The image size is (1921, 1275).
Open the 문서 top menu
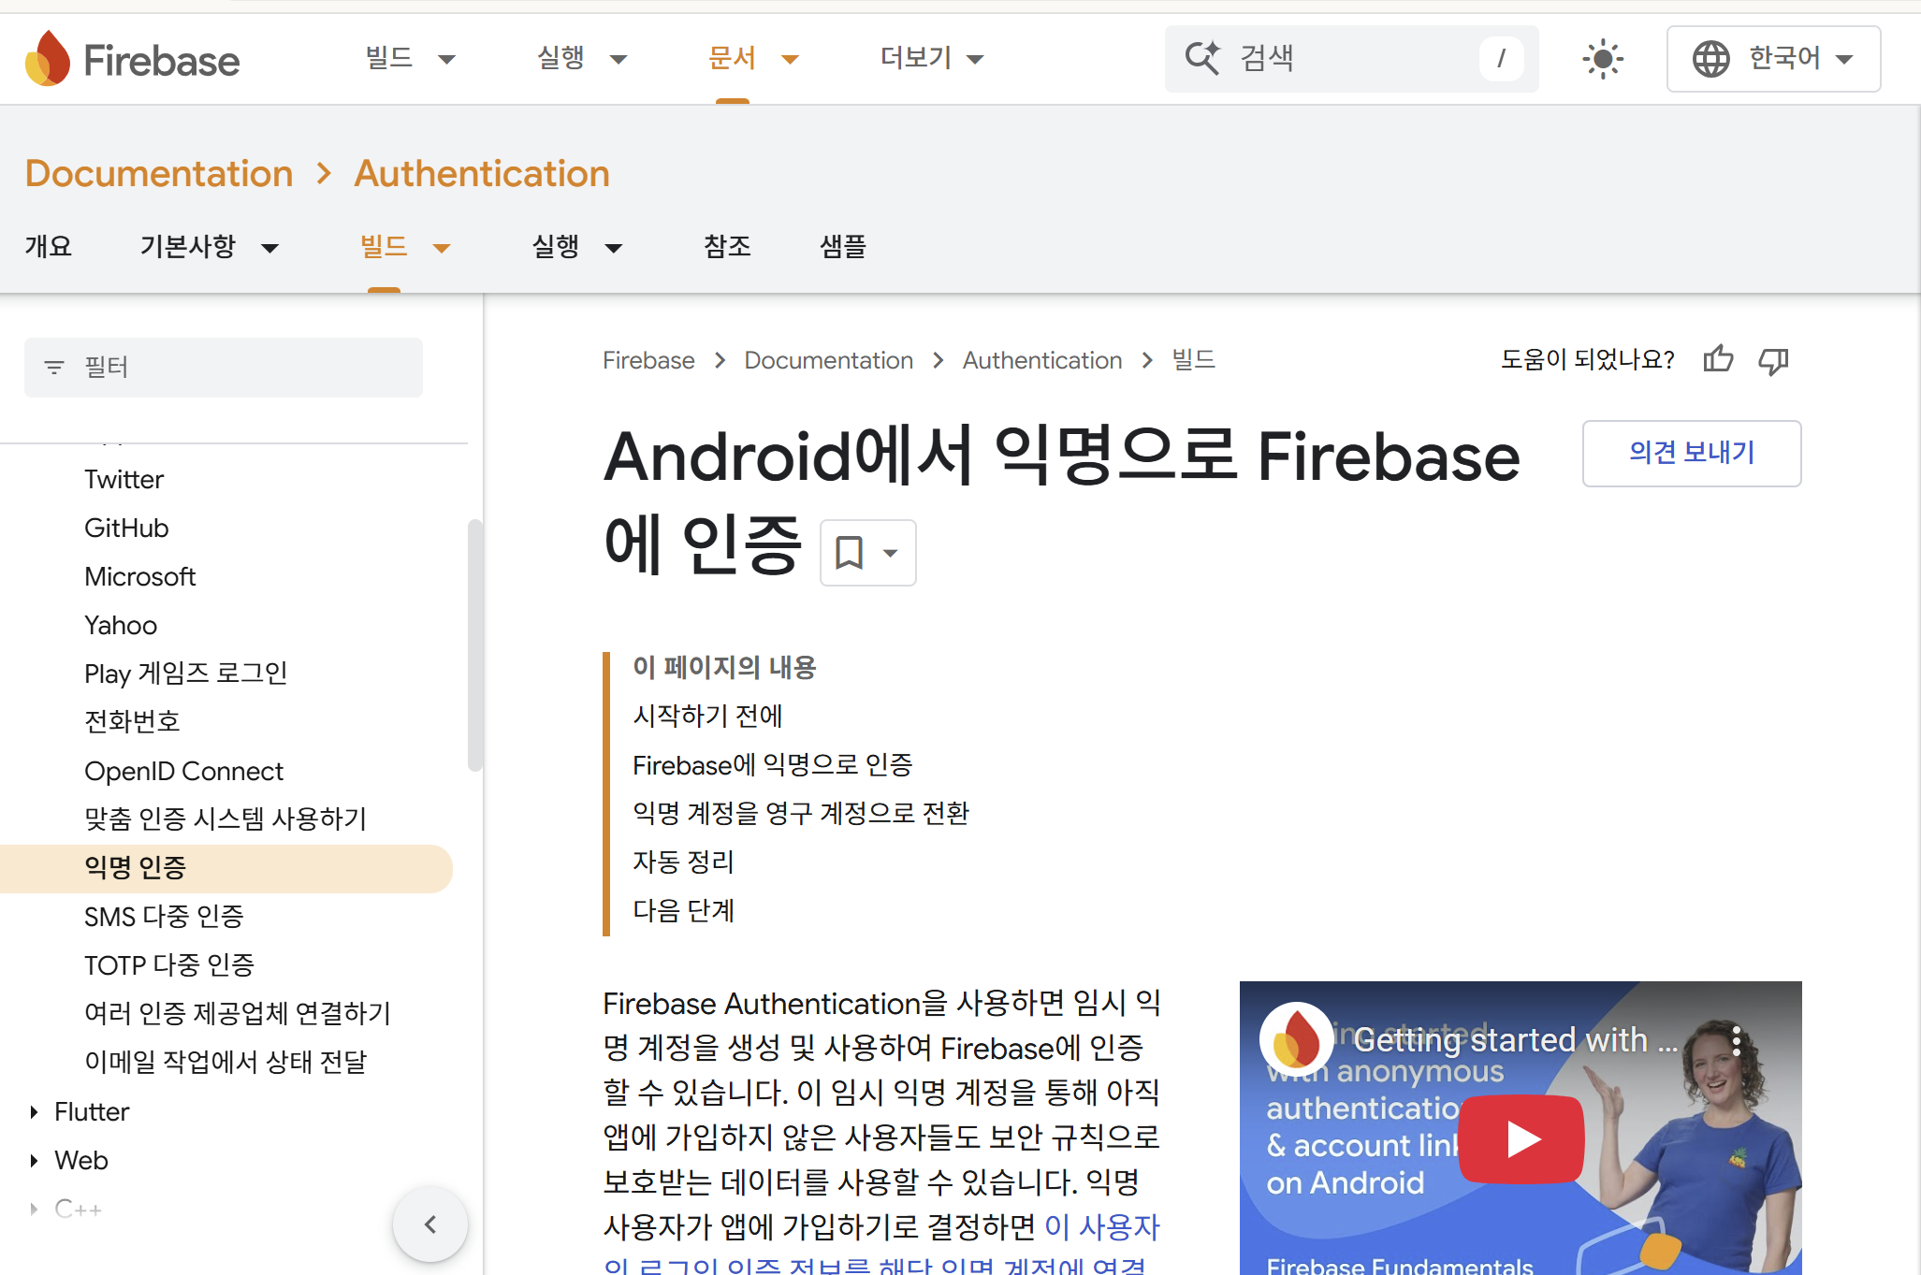(751, 59)
